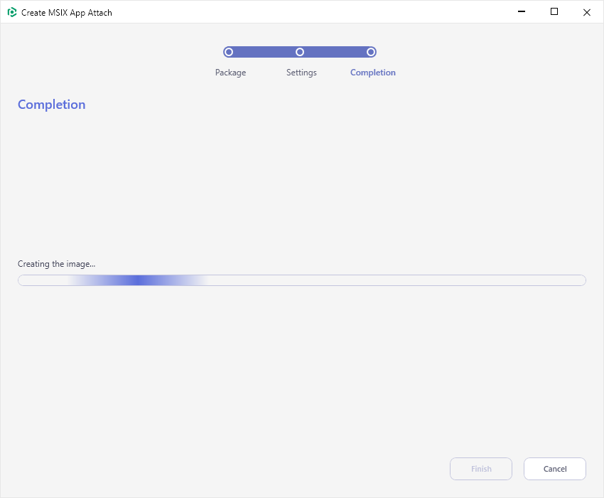Click the app logo in title bar
604x498 pixels.
click(12, 12)
